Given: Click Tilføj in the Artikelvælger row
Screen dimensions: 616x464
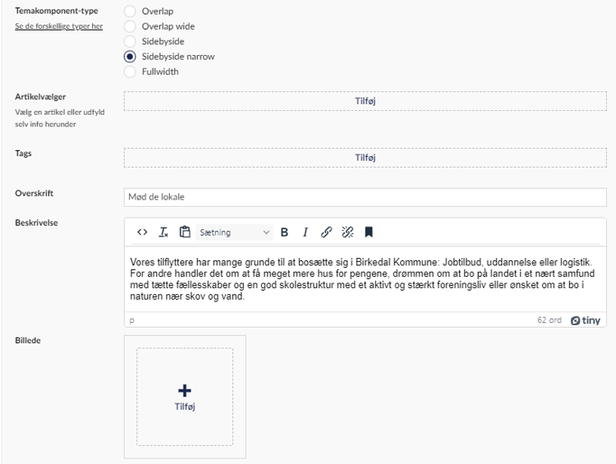Looking at the screenshot, I should click(x=365, y=101).
